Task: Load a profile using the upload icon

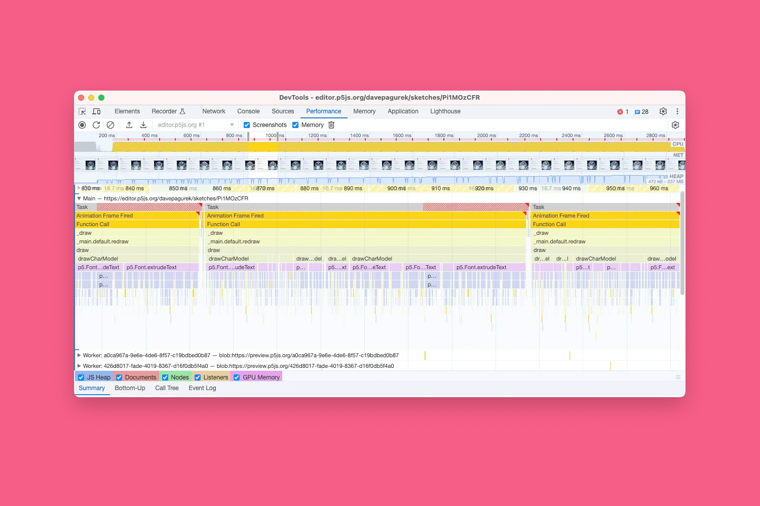Action: (129, 124)
